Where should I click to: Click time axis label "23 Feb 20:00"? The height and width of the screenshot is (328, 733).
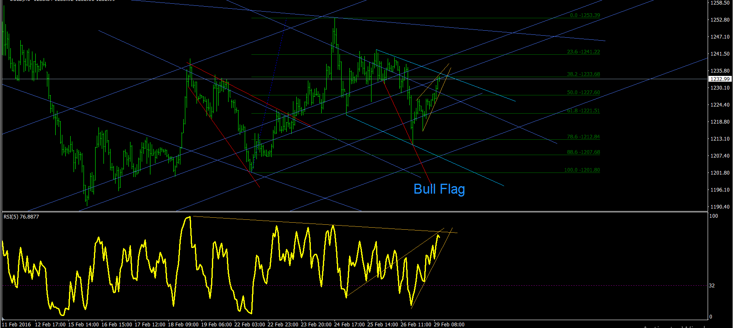click(316, 325)
